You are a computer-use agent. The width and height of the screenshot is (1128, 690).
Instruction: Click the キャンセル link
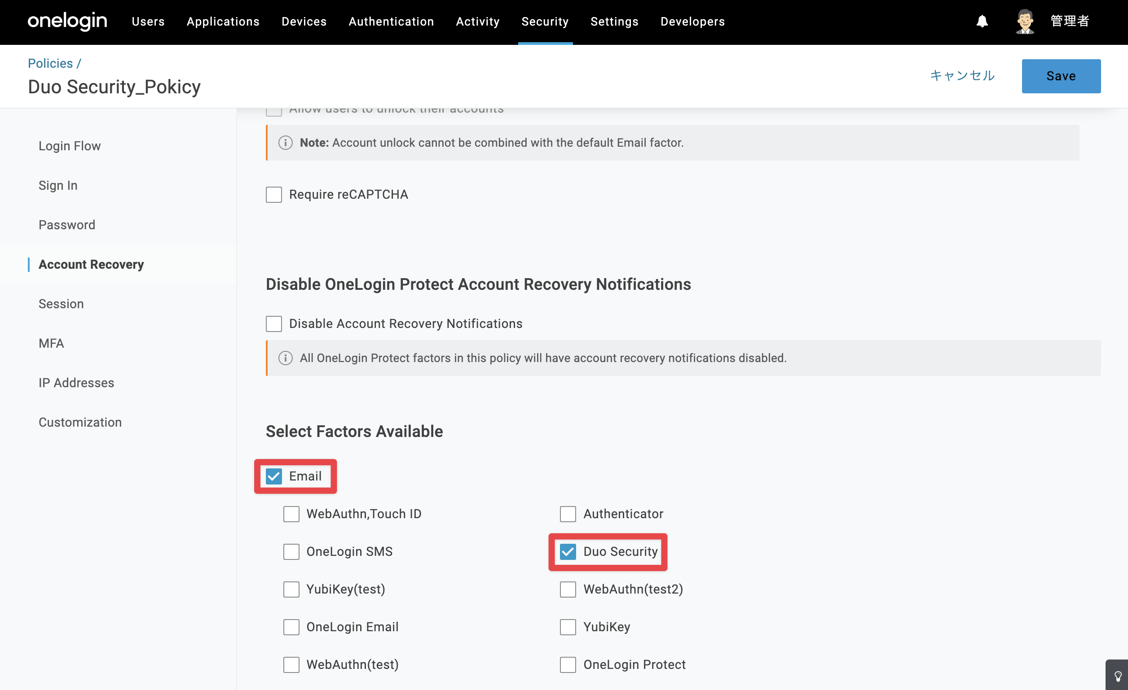tap(962, 75)
